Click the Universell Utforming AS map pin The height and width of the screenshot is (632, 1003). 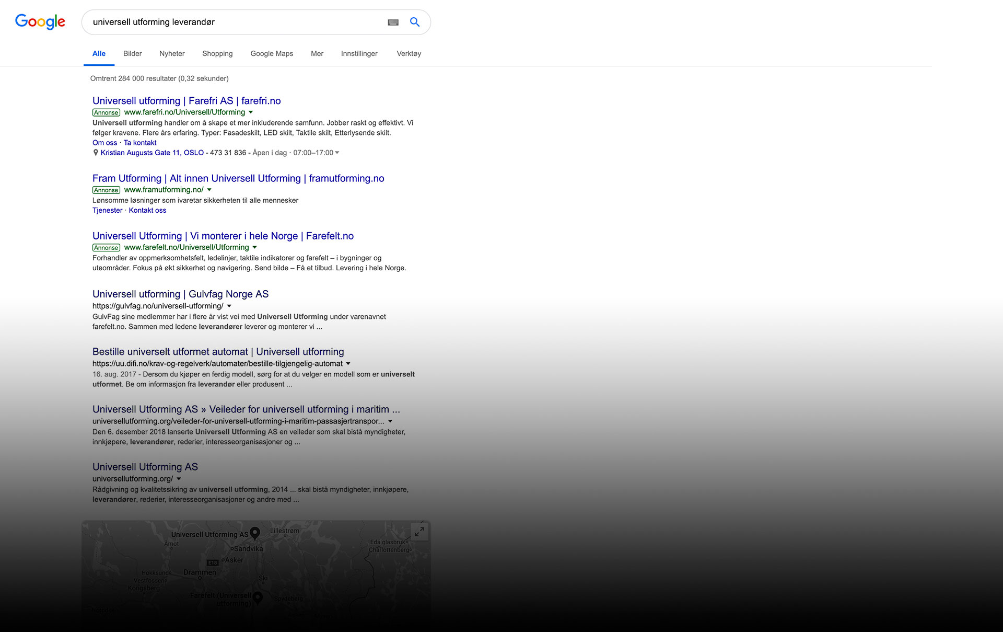(255, 533)
